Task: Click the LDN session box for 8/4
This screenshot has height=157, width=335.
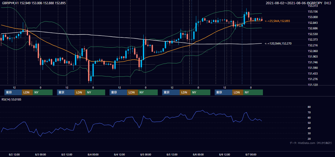Action: (x=132, y=92)
